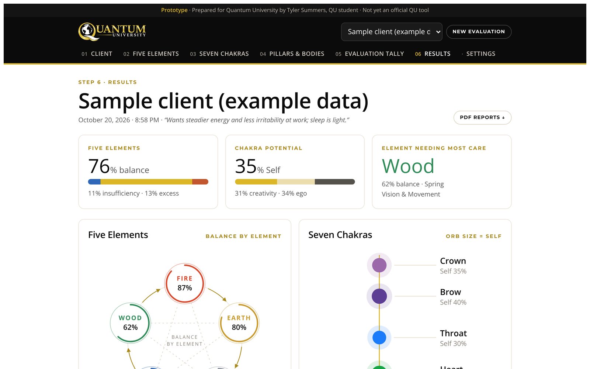Viewport: 590px width, 369px height.
Task: Click the 'Balance by Element' card label
Action: [243, 236]
